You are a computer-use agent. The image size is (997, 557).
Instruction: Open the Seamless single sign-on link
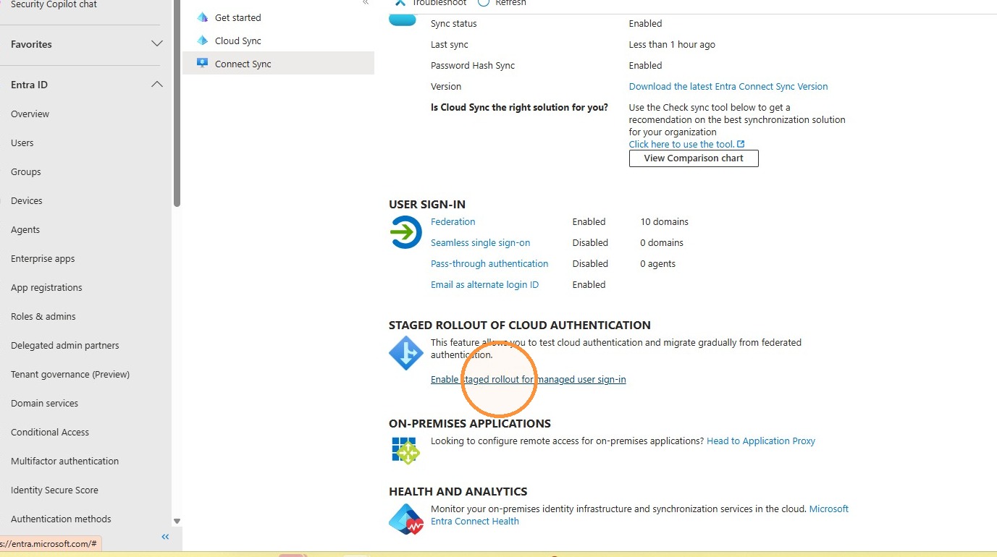(x=481, y=242)
